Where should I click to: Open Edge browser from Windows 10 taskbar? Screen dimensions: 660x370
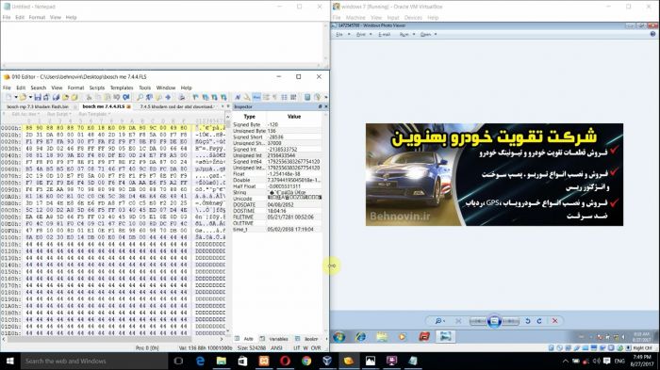tap(200, 362)
